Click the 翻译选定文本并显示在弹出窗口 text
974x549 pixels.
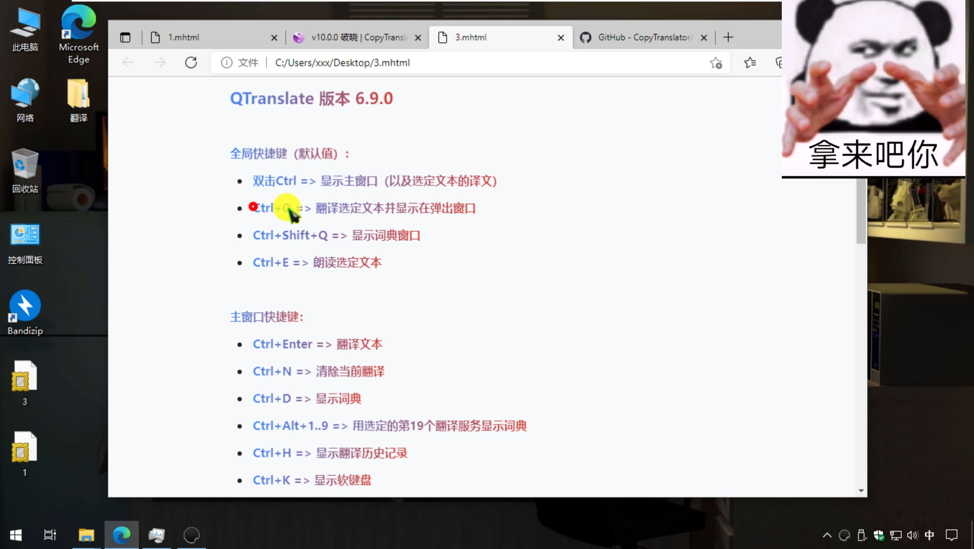(x=395, y=208)
